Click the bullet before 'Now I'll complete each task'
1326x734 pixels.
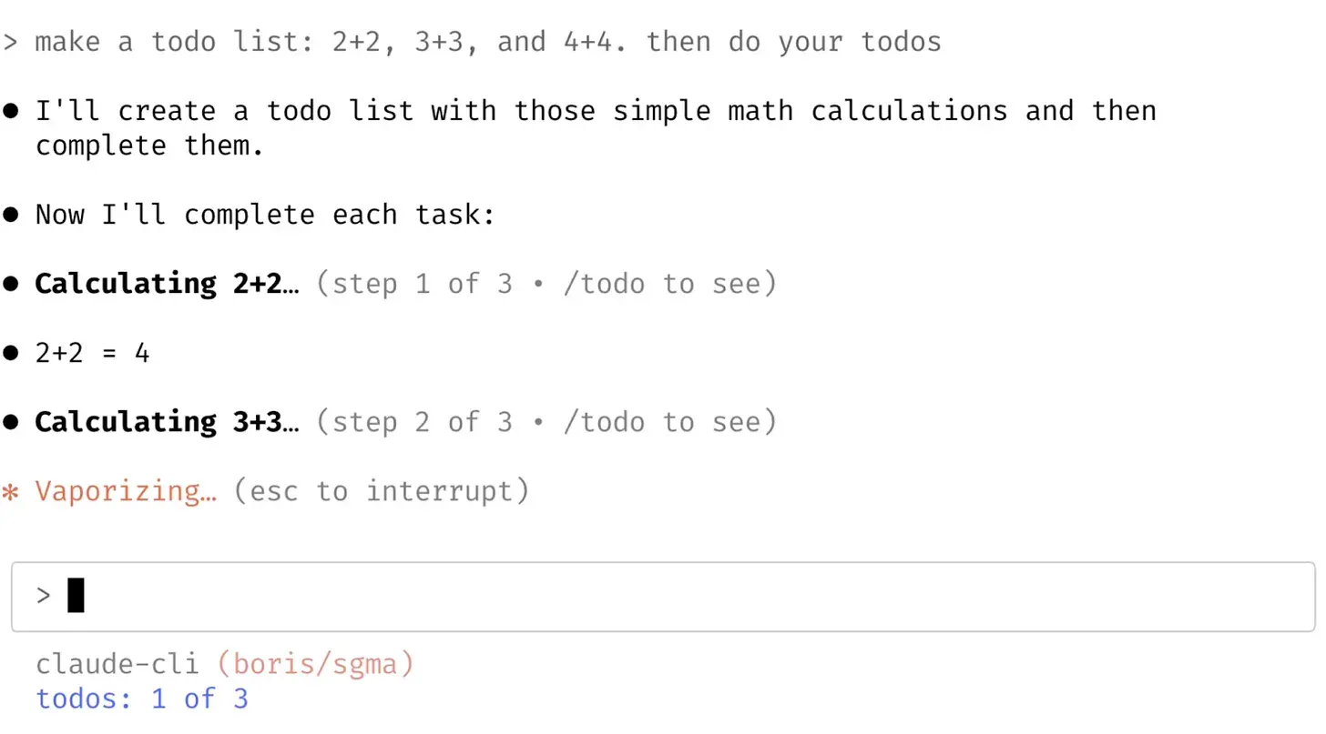11,216
